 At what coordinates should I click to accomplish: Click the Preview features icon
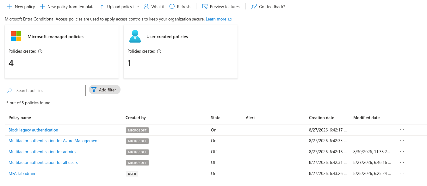click(x=205, y=7)
